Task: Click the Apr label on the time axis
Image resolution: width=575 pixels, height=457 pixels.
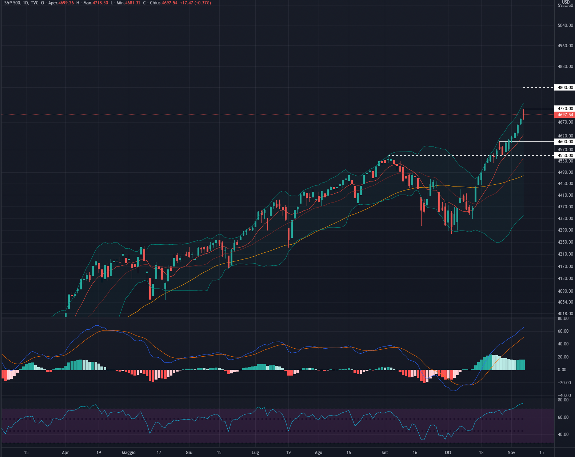Action: [x=65, y=453]
